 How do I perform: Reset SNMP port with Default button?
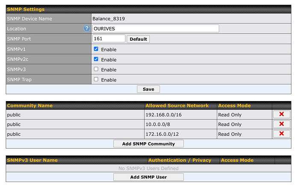click(x=138, y=39)
